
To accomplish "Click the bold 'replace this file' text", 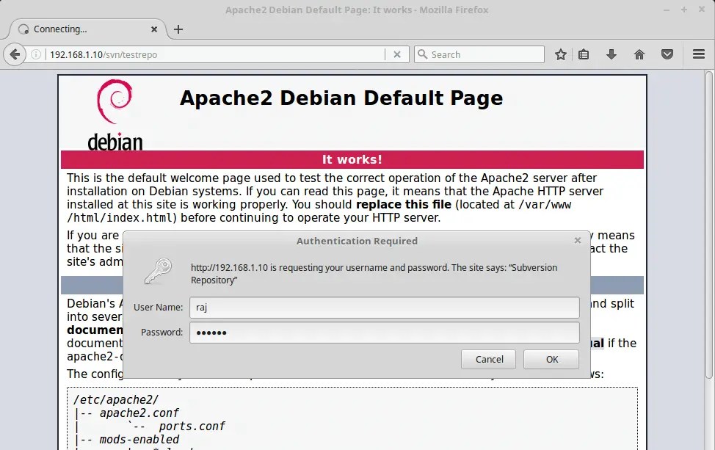I will click(404, 204).
